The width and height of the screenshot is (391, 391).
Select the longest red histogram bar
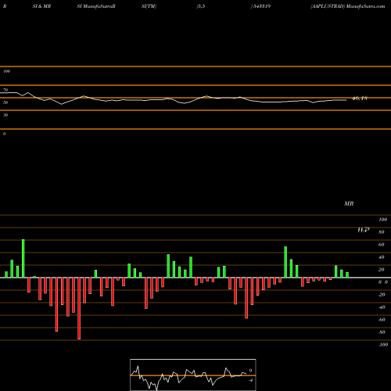click(79, 308)
